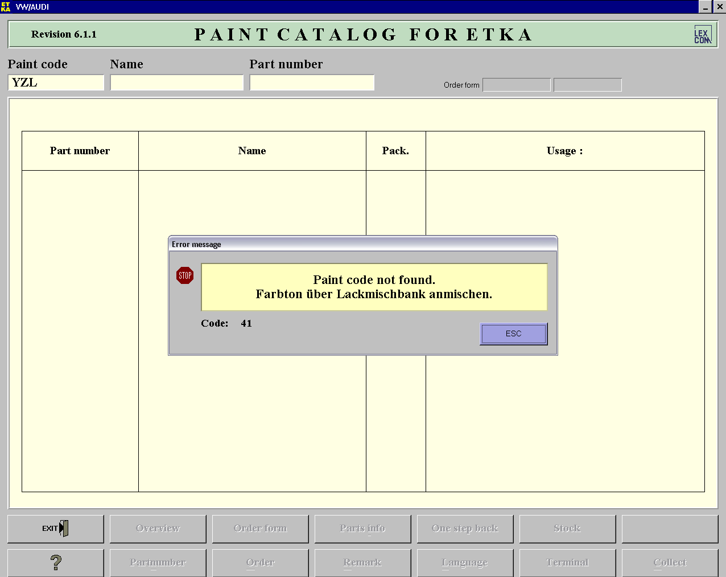Image resolution: width=726 pixels, height=577 pixels.
Task: Click the Remark button
Action: tap(363, 563)
